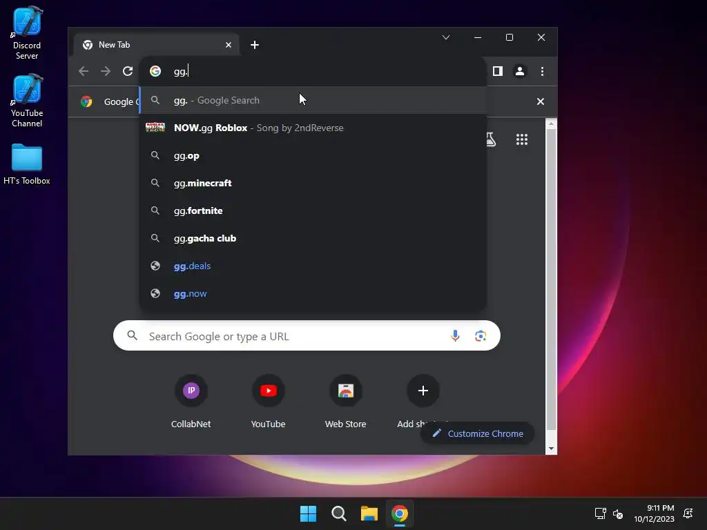The image size is (707, 530).
Task: Open the Google apps grid
Action: (522, 139)
